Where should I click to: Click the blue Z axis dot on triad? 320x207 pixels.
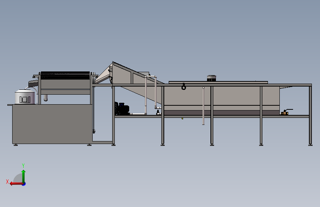click(x=24, y=184)
